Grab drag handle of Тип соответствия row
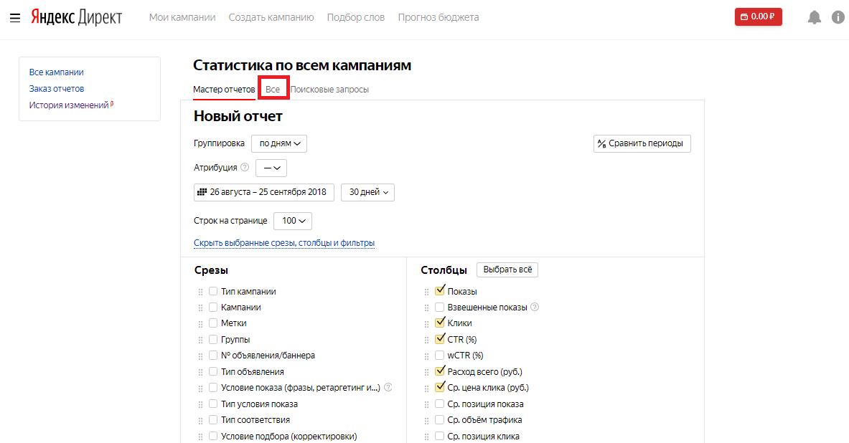The height and width of the screenshot is (443, 849). tap(200, 420)
